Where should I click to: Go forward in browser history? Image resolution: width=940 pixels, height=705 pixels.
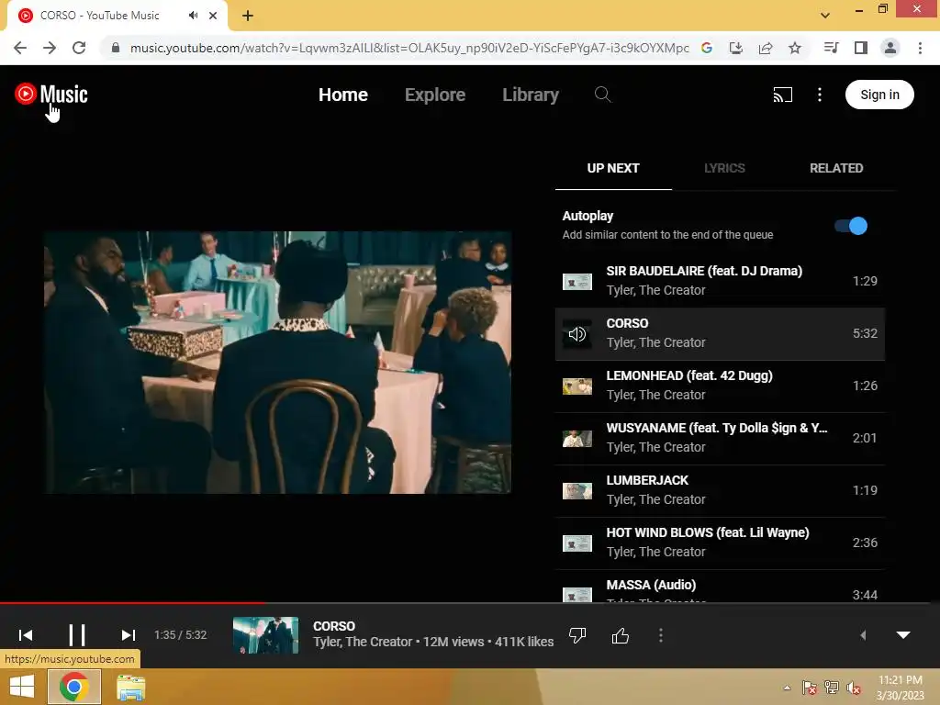[x=50, y=48]
